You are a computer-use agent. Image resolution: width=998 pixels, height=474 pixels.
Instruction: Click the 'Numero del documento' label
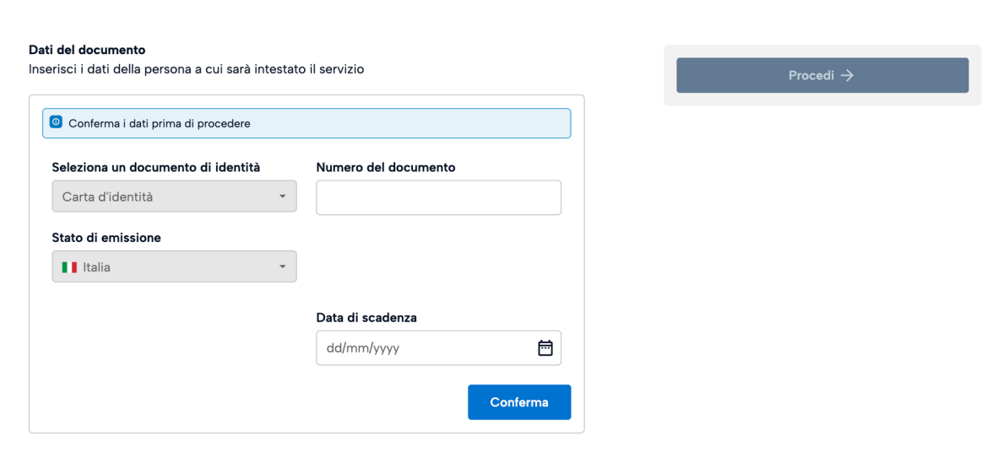tap(386, 167)
